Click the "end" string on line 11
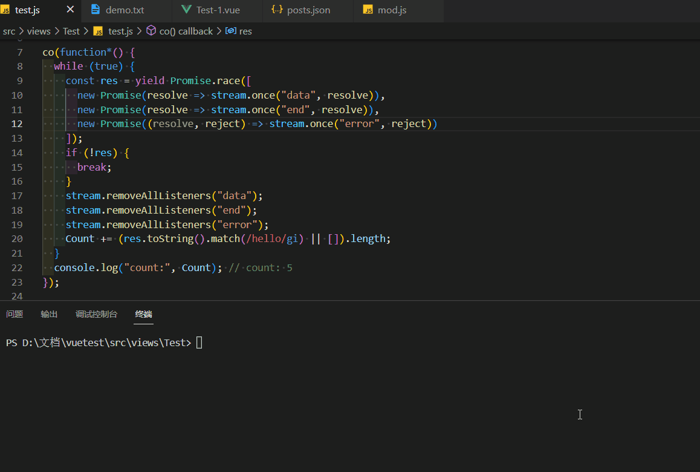The width and height of the screenshot is (700, 472). (295, 110)
